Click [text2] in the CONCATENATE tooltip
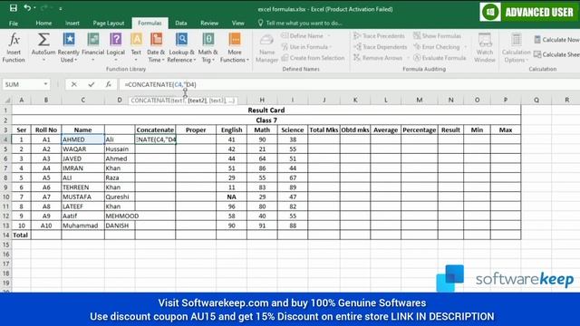580x326 pixels. (x=197, y=101)
